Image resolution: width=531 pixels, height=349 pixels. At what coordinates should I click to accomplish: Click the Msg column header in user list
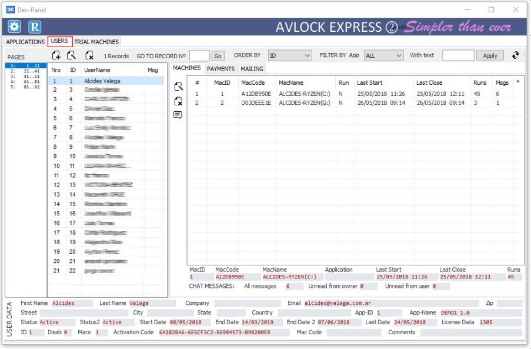coord(153,70)
